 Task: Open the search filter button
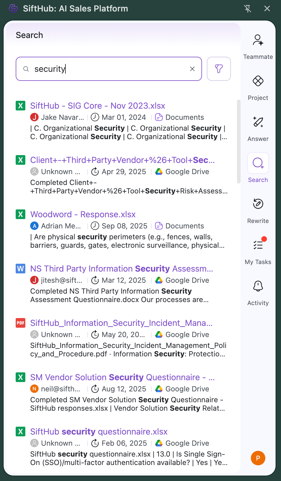point(219,69)
